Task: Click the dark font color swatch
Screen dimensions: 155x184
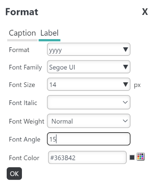Action: coord(132,158)
